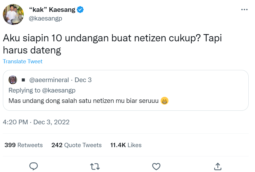The height and width of the screenshot is (172, 255).
Task: Click the reply speech bubble icon
Action: tap(34, 166)
